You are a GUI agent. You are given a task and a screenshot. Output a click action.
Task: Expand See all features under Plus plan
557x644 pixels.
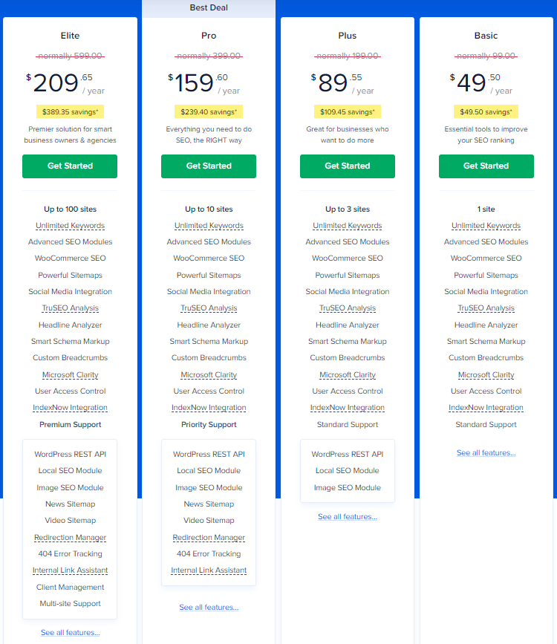[348, 517]
